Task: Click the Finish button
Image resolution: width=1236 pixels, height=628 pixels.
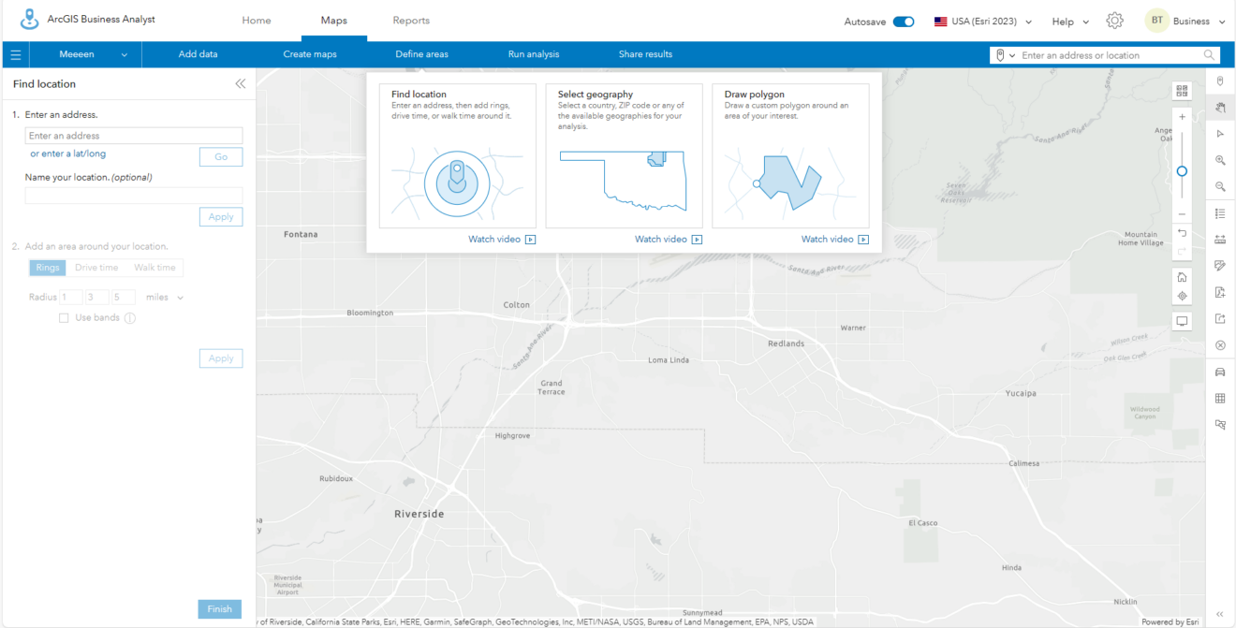Action: point(220,609)
